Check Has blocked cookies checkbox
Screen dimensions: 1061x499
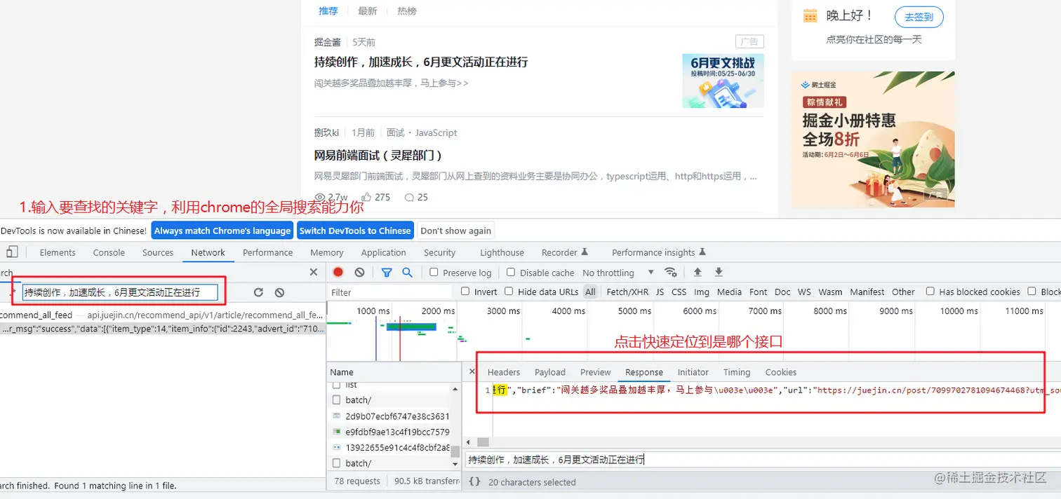click(x=930, y=292)
